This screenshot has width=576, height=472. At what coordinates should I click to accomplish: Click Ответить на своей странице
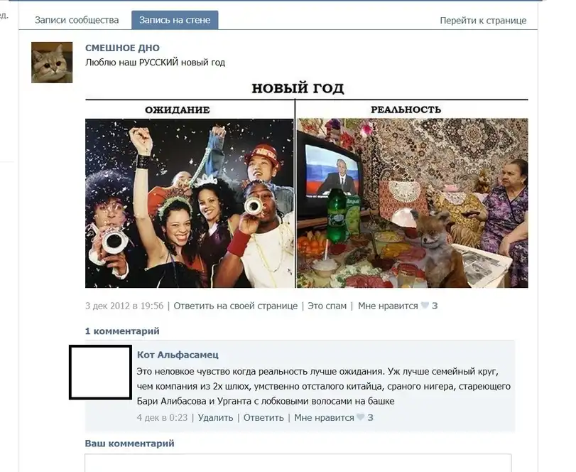click(x=236, y=306)
